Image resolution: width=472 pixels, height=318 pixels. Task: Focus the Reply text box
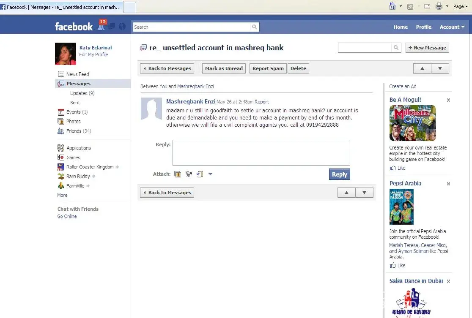click(261, 153)
